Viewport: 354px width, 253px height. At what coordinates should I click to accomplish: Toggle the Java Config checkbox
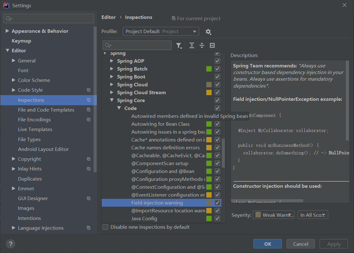(x=217, y=219)
